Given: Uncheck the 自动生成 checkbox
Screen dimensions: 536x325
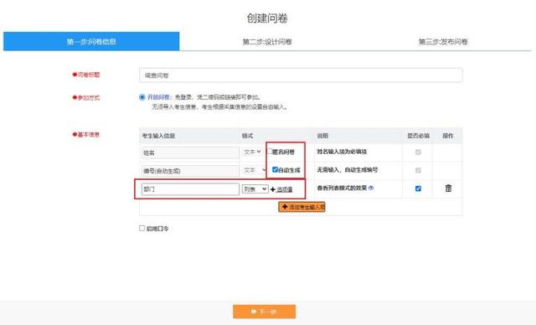Looking at the screenshot, I should tap(275, 169).
